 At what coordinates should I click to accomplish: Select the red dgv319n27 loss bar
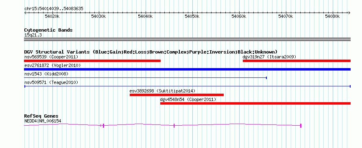pos(297,61)
